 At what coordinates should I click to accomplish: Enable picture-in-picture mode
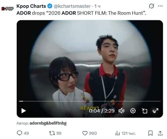point(145,111)
